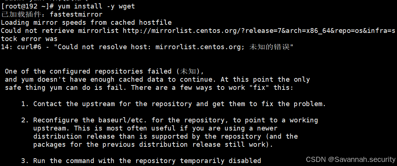Click the 'tock error was' line
The image size is (397, 166).
pyautogui.click(x=29, y=39)
